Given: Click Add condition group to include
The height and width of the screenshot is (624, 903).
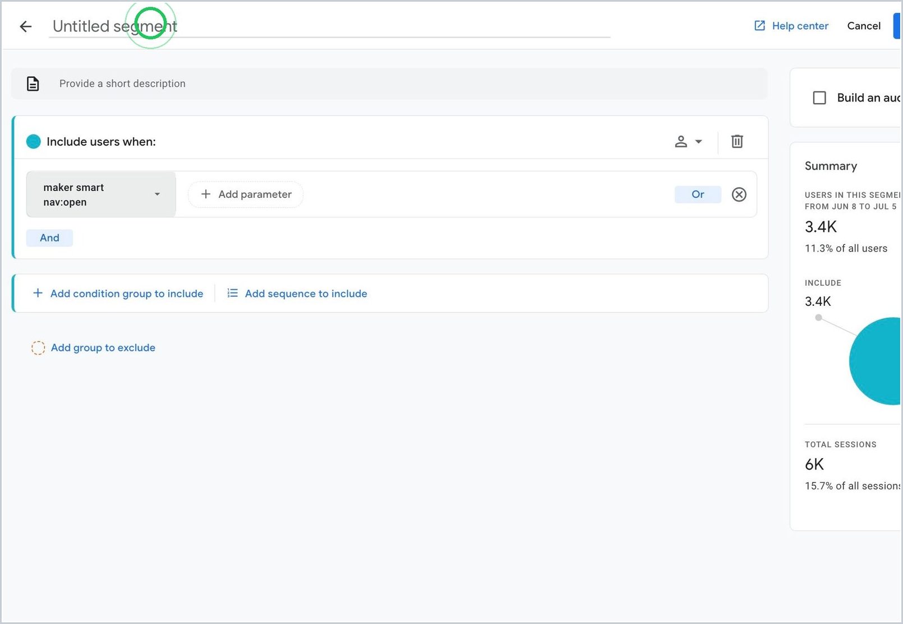Looking at the screenshot, I should coord(118,294).
